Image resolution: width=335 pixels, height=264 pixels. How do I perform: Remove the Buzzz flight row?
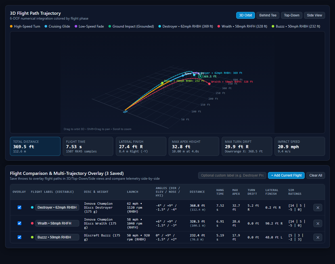coord(318,237)
